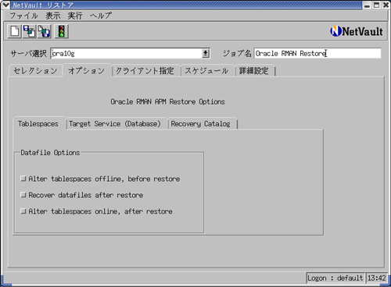Open the 表示 menu

pos(53,16)
